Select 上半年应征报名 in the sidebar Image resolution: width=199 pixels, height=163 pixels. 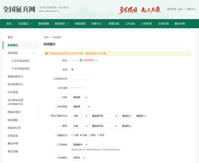(20, 61)
